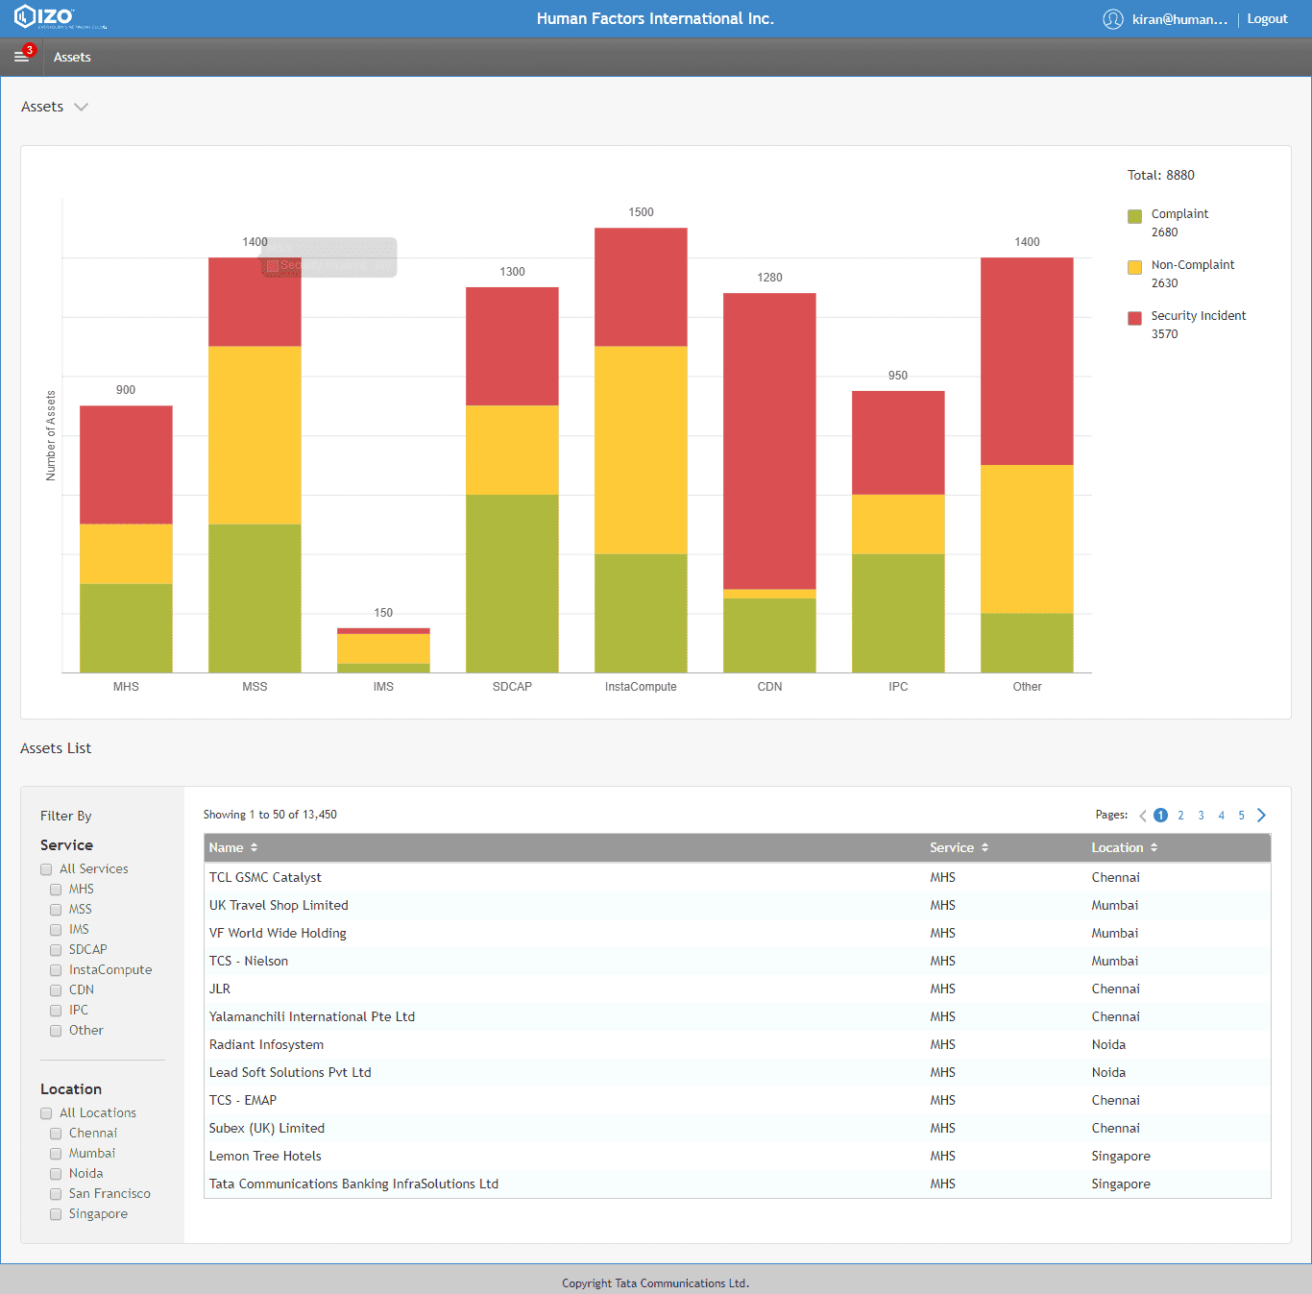Screen dimensions: 1312x1294
Task: Check the MSS service filter
Action: coord(56,910)
